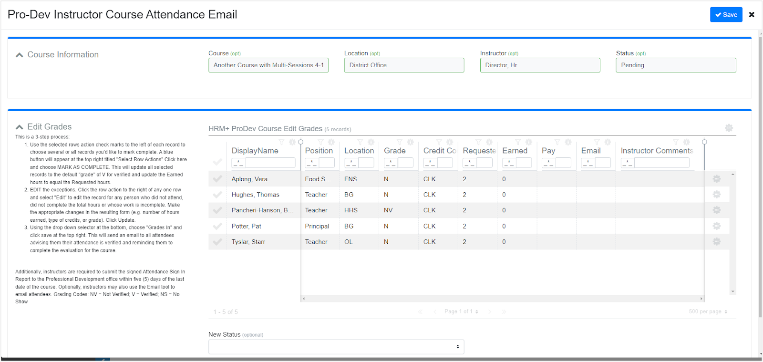Go to the next page of grid results

point(490,311)
